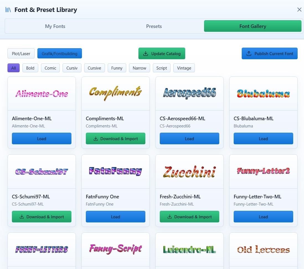Toggle the Grafik/Fontbuilding category filter
304x269 pixels.
click(60, 53)
